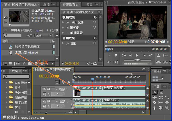Click the Extract button in monitor
This screenshot has width=172, height=121.
coord(165,62)
